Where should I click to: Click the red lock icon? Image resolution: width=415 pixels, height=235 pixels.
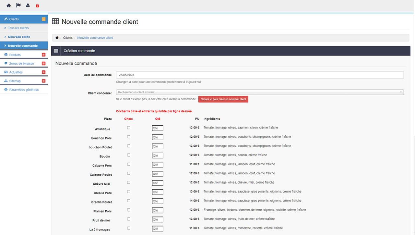[37, 6]
